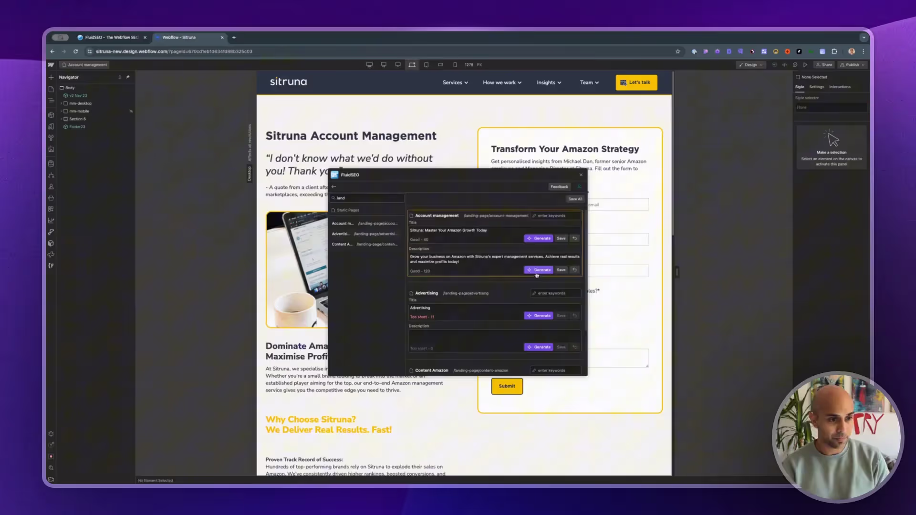Open the Navigator panel icon in sidebar
The image size is (916, 515).
51,101
